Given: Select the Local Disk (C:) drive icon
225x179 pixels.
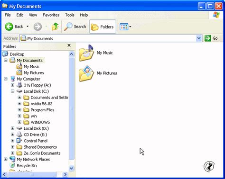Looking at the screenshot, I should point(19,91).
